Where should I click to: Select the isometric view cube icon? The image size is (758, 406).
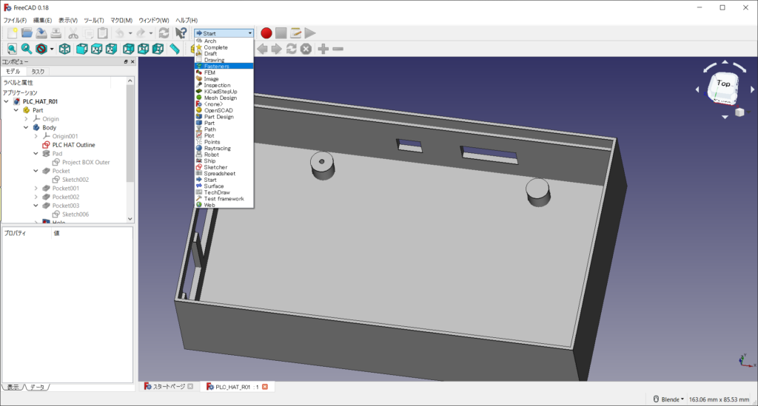click(65, 49)
